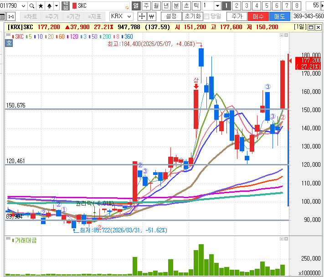Screen dimensions: 324x277
Task: Click the small square icon in 거래대금 pane
Action: click(282, 239)
